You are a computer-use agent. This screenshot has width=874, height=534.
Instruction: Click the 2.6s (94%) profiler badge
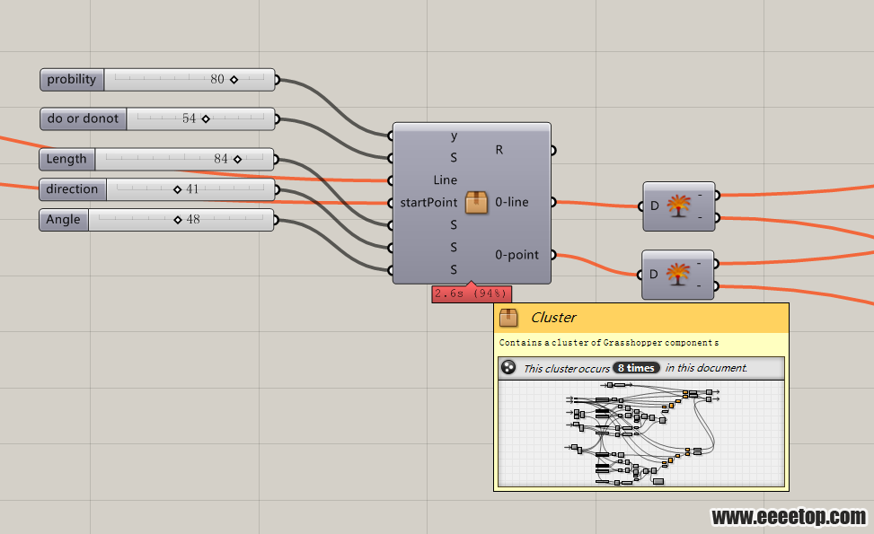[471, 293]
